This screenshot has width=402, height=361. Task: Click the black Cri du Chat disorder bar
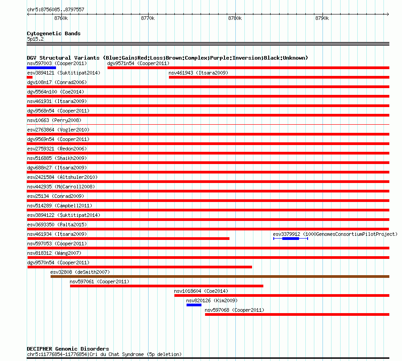208,358
